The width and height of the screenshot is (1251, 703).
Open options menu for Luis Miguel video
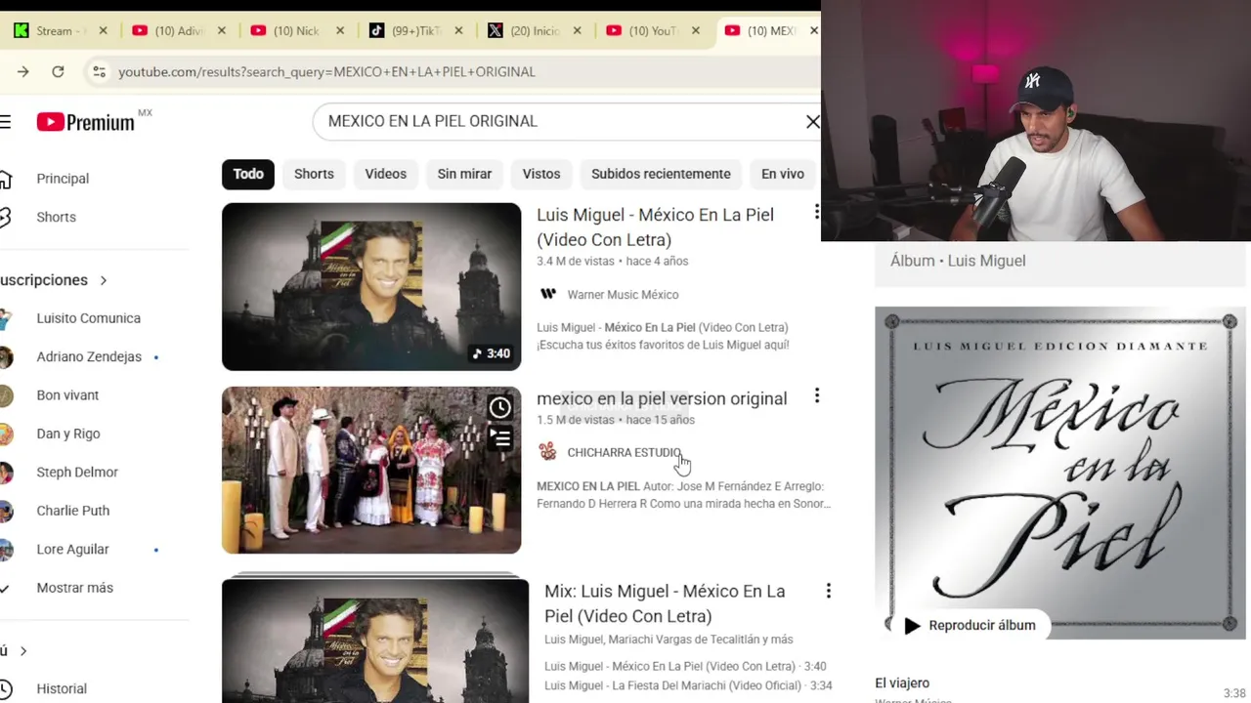(817, 212)
